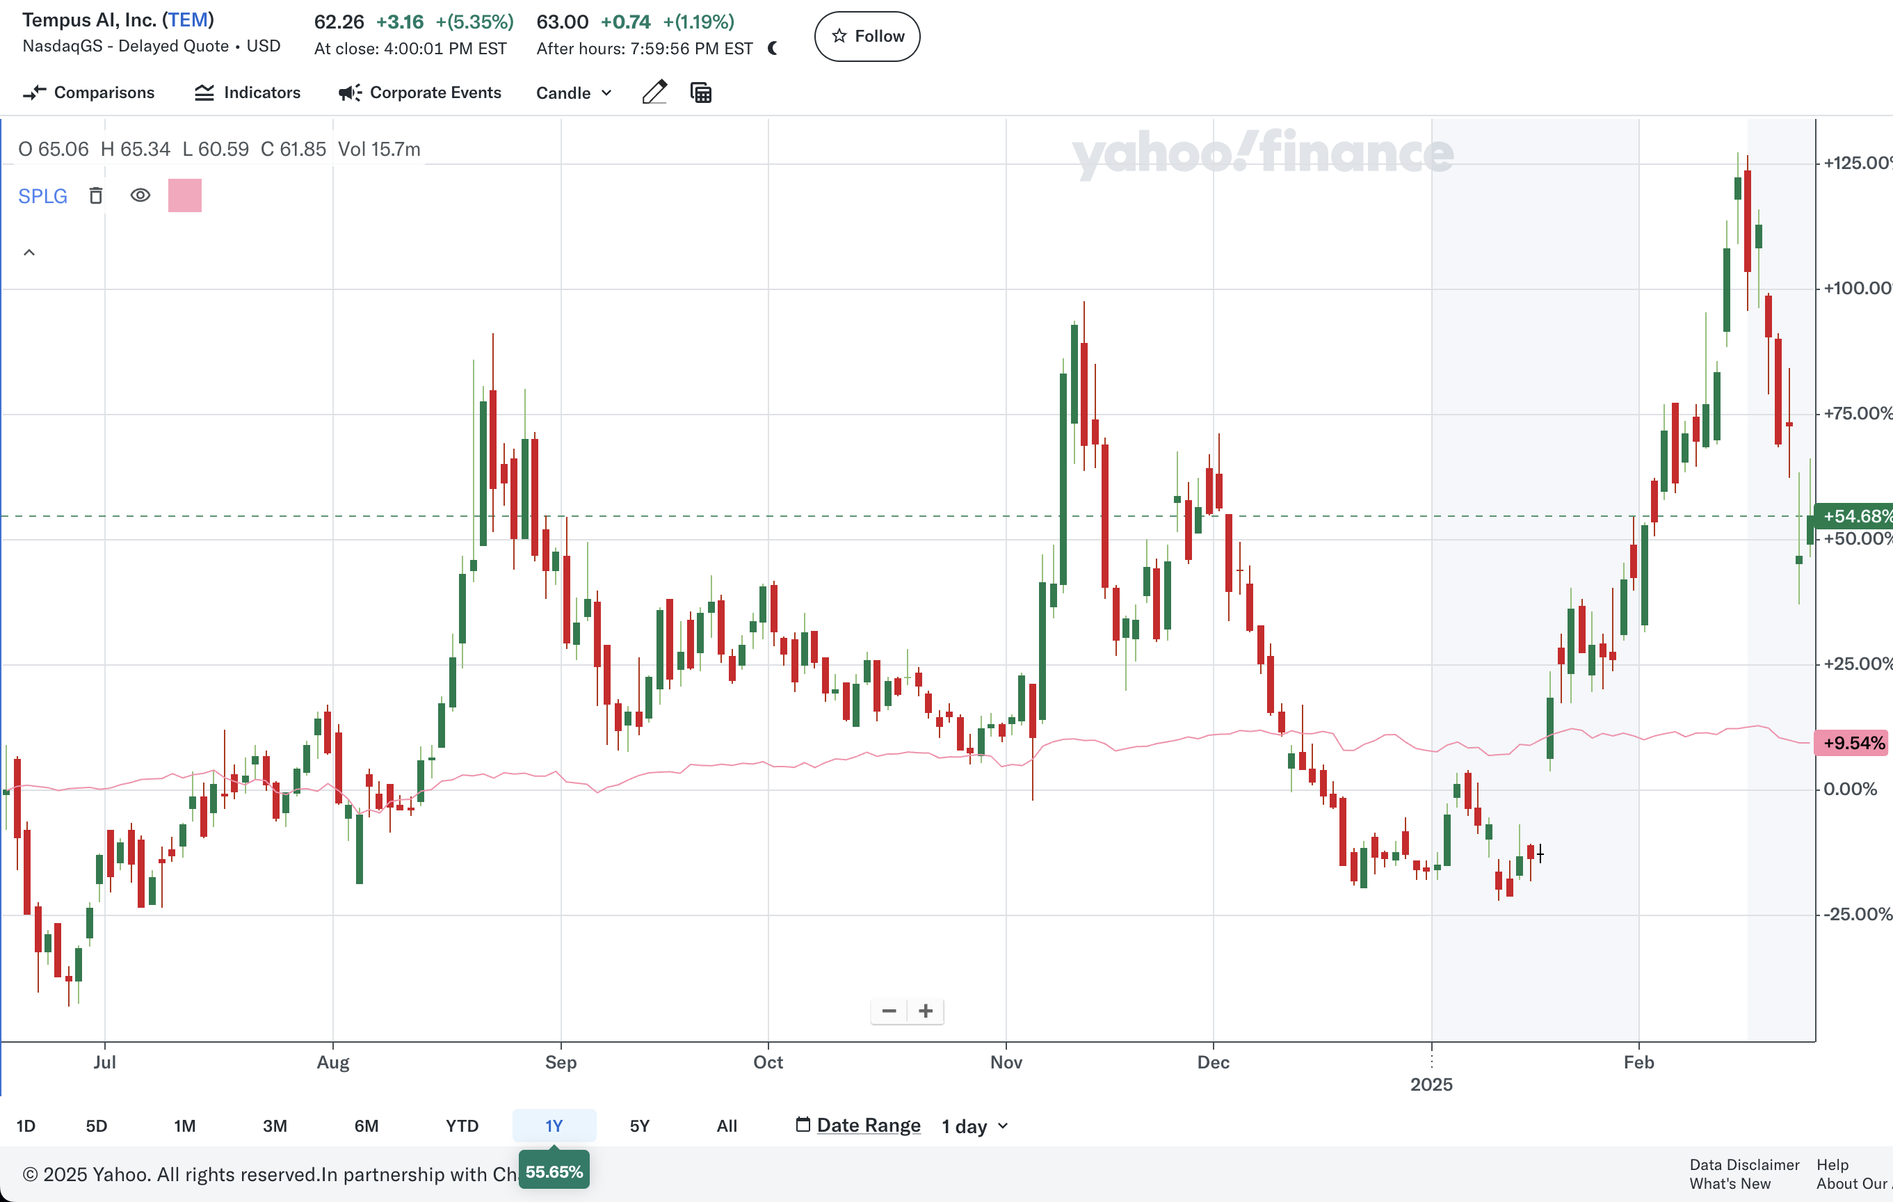Open the What's New link
The height and width of the screenshot is (1202, 1893).
(1730, 1183)
